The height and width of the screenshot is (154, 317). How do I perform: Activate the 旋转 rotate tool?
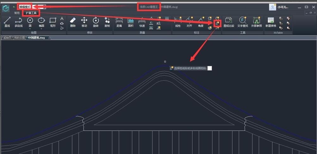(96, 22)
